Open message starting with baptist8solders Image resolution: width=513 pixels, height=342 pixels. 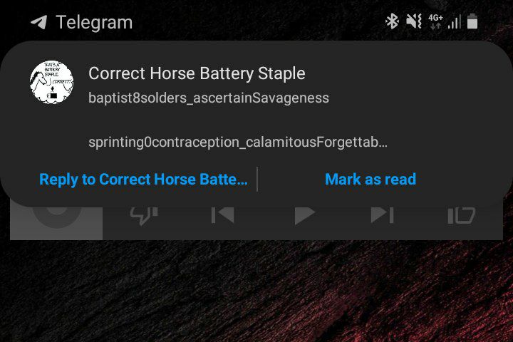(x=209, y=98)
